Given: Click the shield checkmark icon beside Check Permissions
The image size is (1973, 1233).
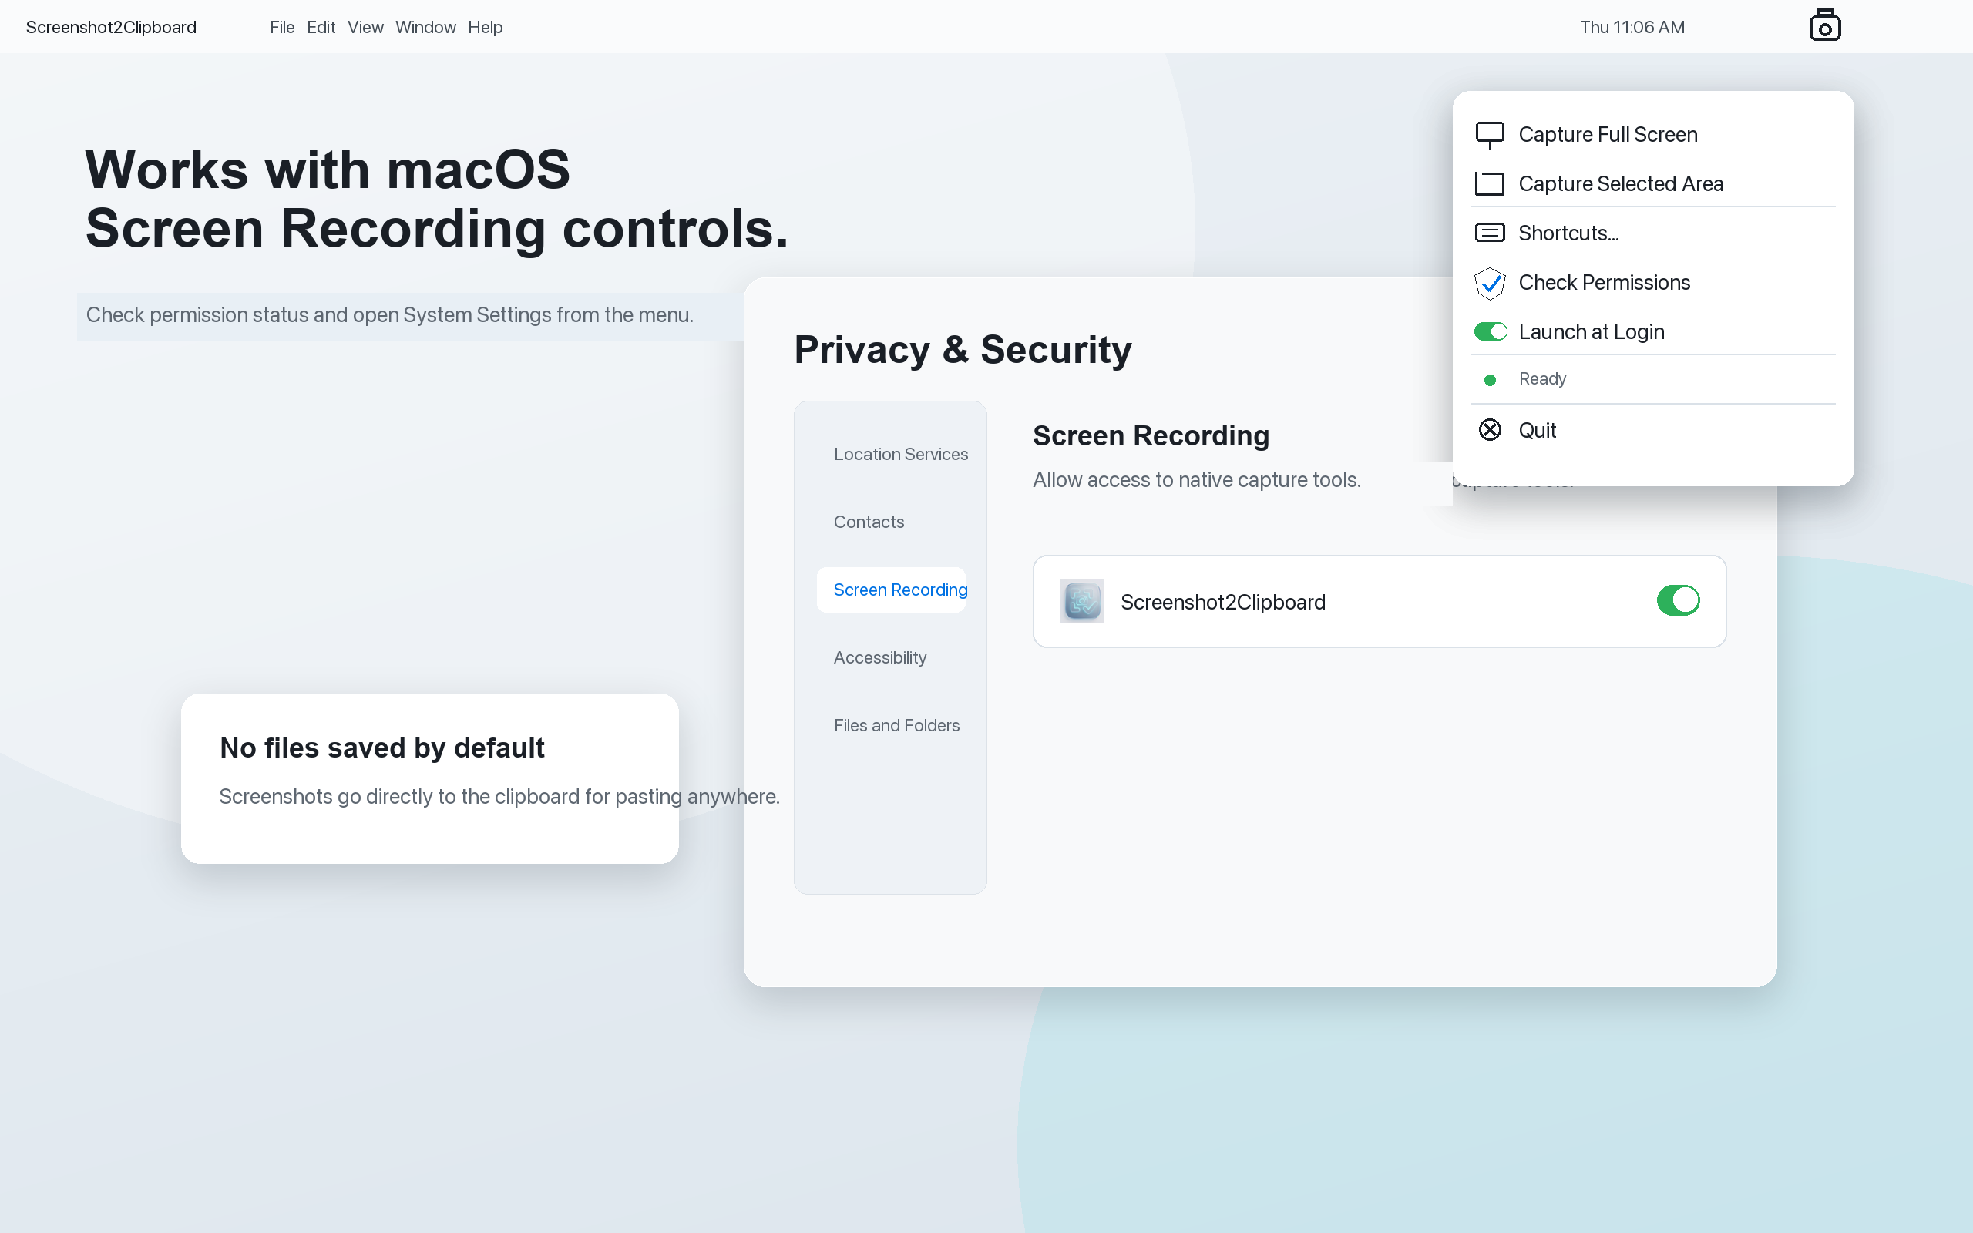Looking at the screenshot, I should (x=1490, y=283).
